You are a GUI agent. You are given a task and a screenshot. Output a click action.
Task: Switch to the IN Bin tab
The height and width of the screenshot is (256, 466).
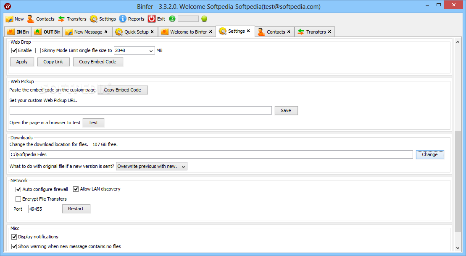coord(18,32)
